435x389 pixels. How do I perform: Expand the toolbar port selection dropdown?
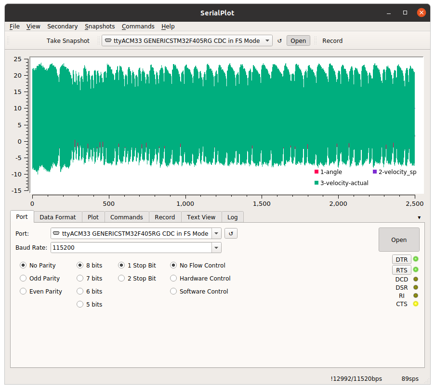click(267, 41)
